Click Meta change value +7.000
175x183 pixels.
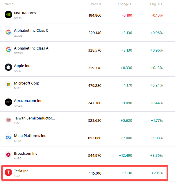click(126, 138)
